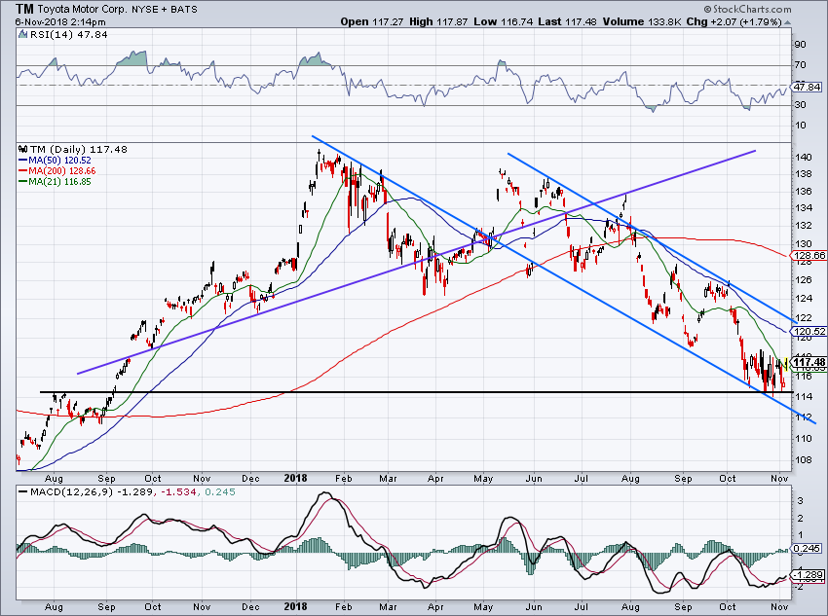Click the blue 120.52 price tag on axis

(x=809, y=331)
